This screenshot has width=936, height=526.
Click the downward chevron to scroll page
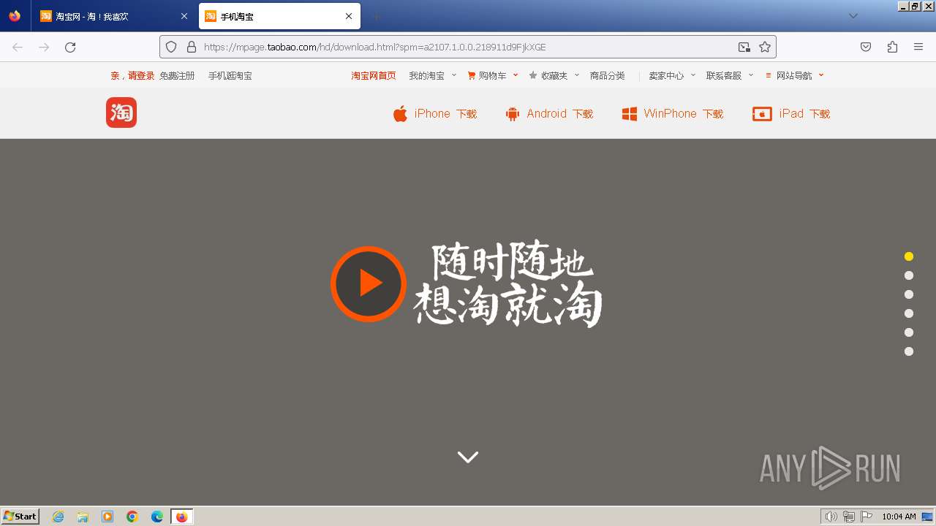[x=468, y=457]
